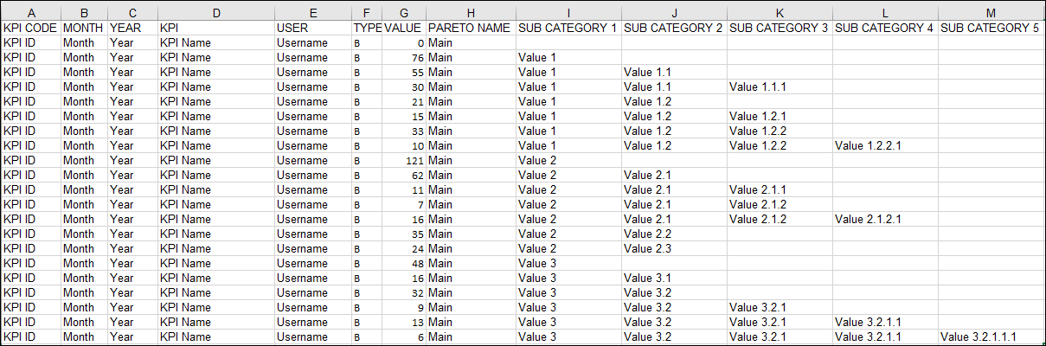Click the KPI CODE header cell
This screenshot has width=1046, height=346.
coord(31,28)
